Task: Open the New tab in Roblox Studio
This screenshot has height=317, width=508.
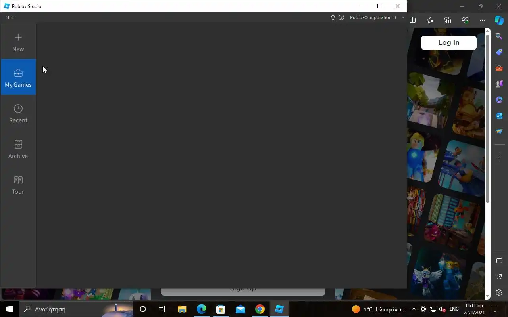Action: pyautogui.click(x=18, y=42)
